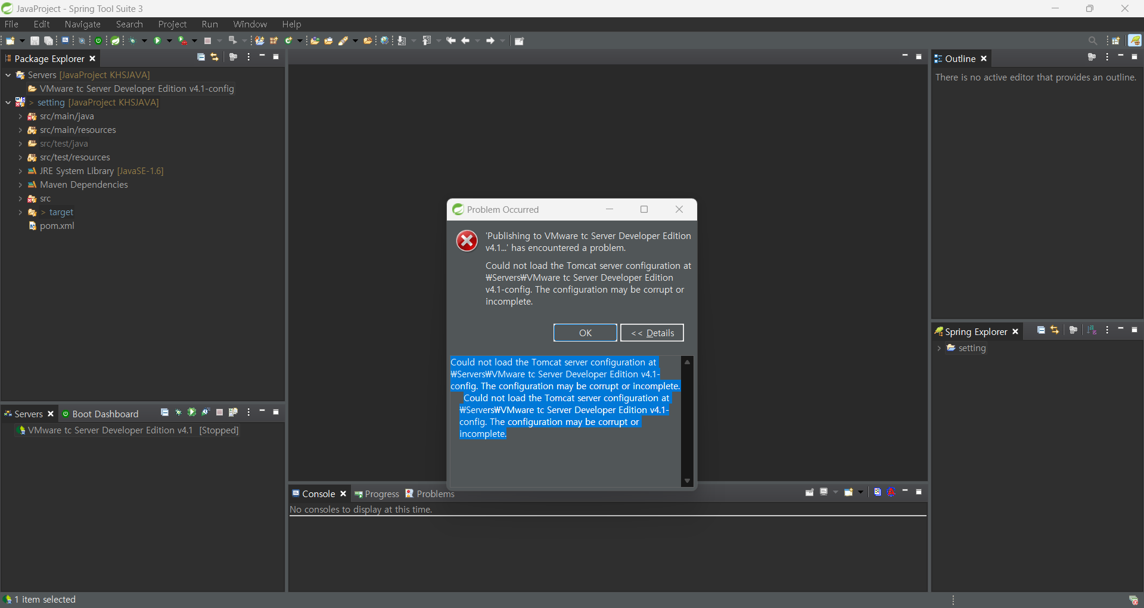Collapse All in Package Explorer toolbar
This screenshot has height=608, width=1144.
pyautogui.click(x=201, y=57)
